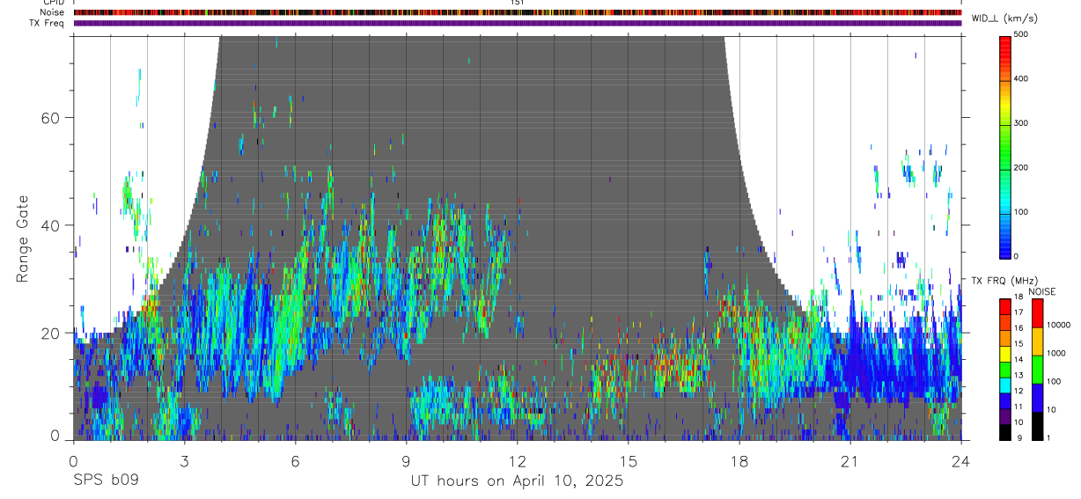
Task: Click the NOISE color scale legend
Action: tap(1037, 368)
